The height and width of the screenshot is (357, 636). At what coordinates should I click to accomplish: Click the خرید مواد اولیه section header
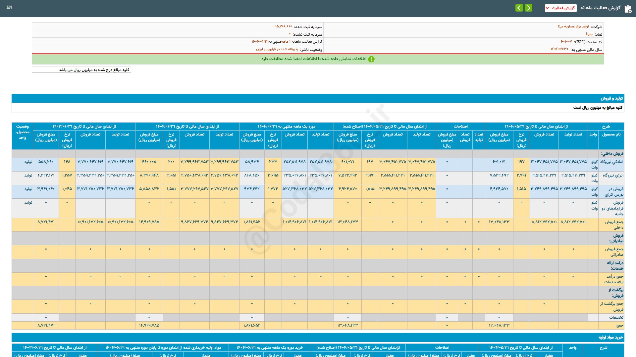[610, 337]
